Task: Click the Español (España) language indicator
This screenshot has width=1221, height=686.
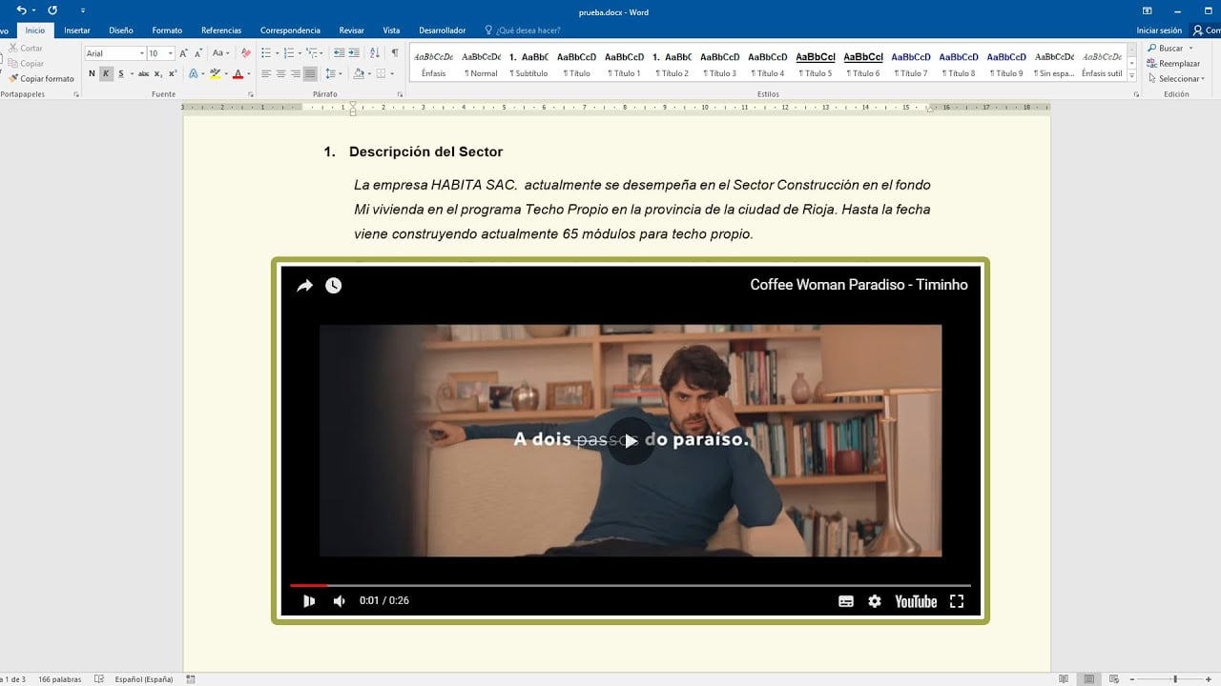Action: click(x=144, y=679)
